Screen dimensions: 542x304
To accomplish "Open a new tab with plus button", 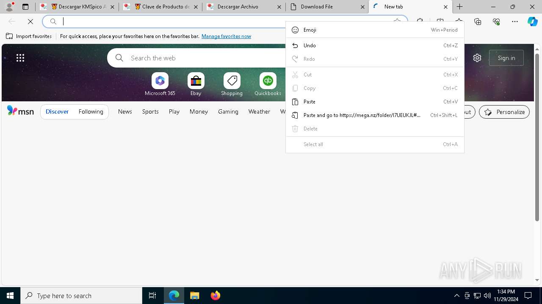I will pos(460,7).
